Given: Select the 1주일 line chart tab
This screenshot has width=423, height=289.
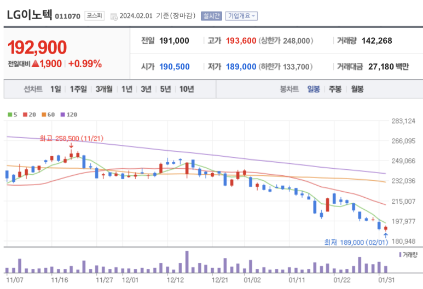Looking at the screenshot, I should (78, 89).
